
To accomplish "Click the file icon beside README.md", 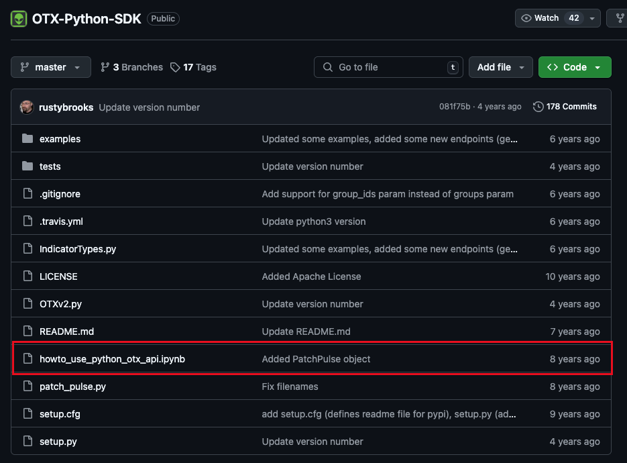I will click(x=27, y=331).
